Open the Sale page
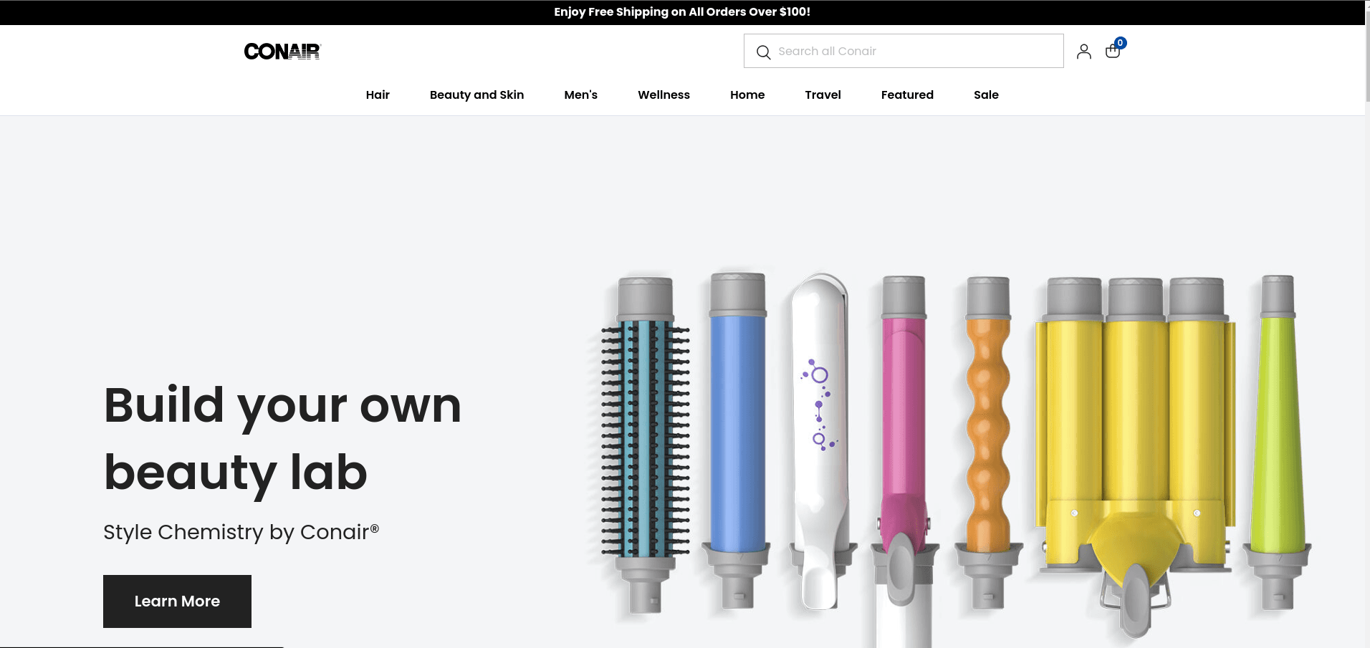 pyautogui.click(x=986, y=95)
